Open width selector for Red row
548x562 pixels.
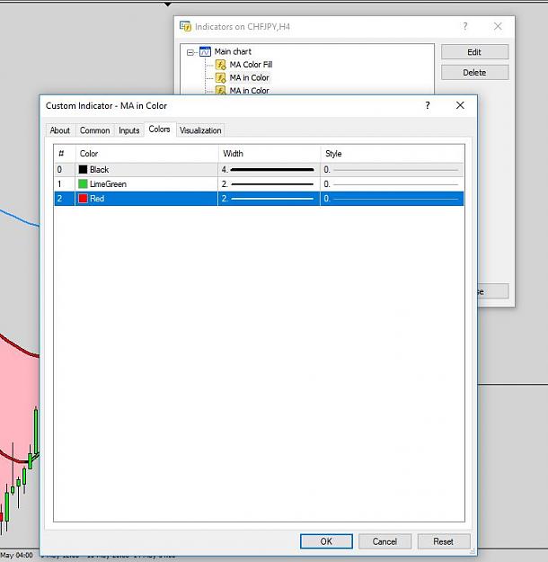click(269, 198)
